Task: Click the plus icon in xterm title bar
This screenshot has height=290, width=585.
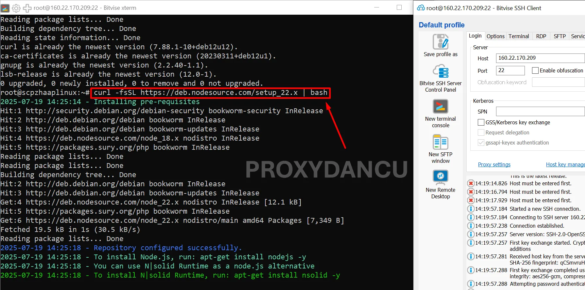Action: click(27, 8)
